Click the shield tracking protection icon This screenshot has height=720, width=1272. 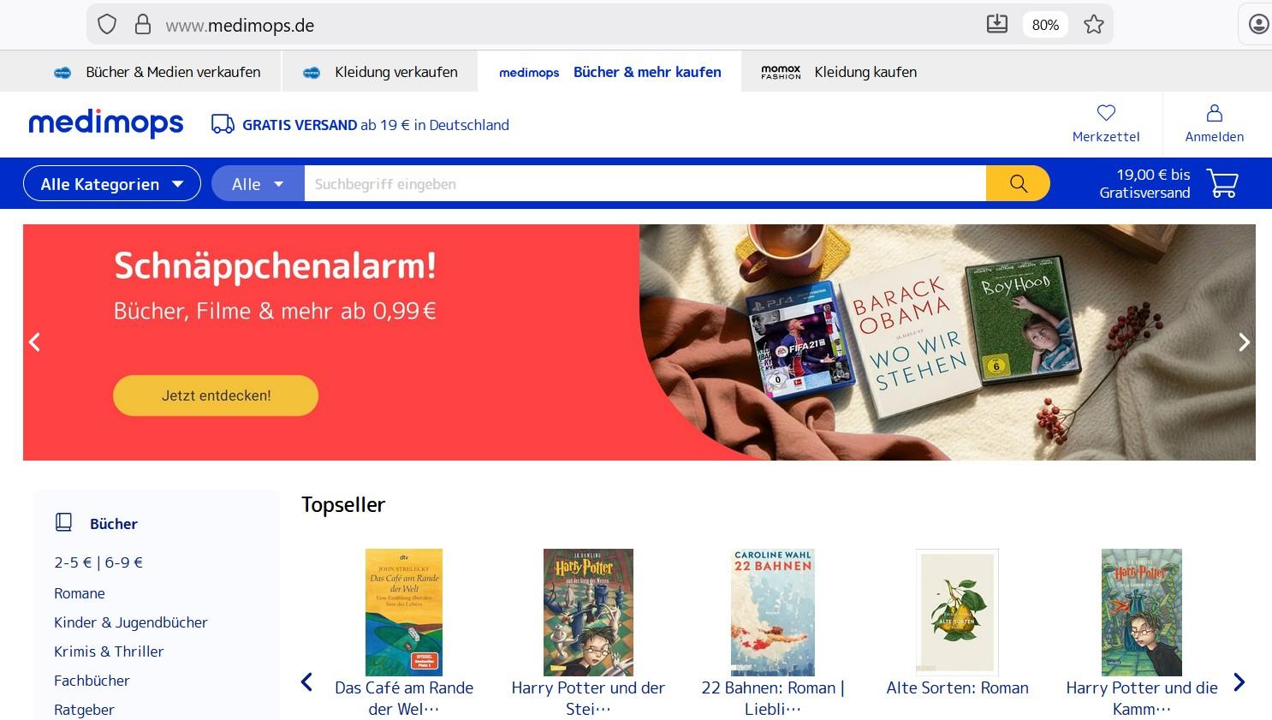107,25
